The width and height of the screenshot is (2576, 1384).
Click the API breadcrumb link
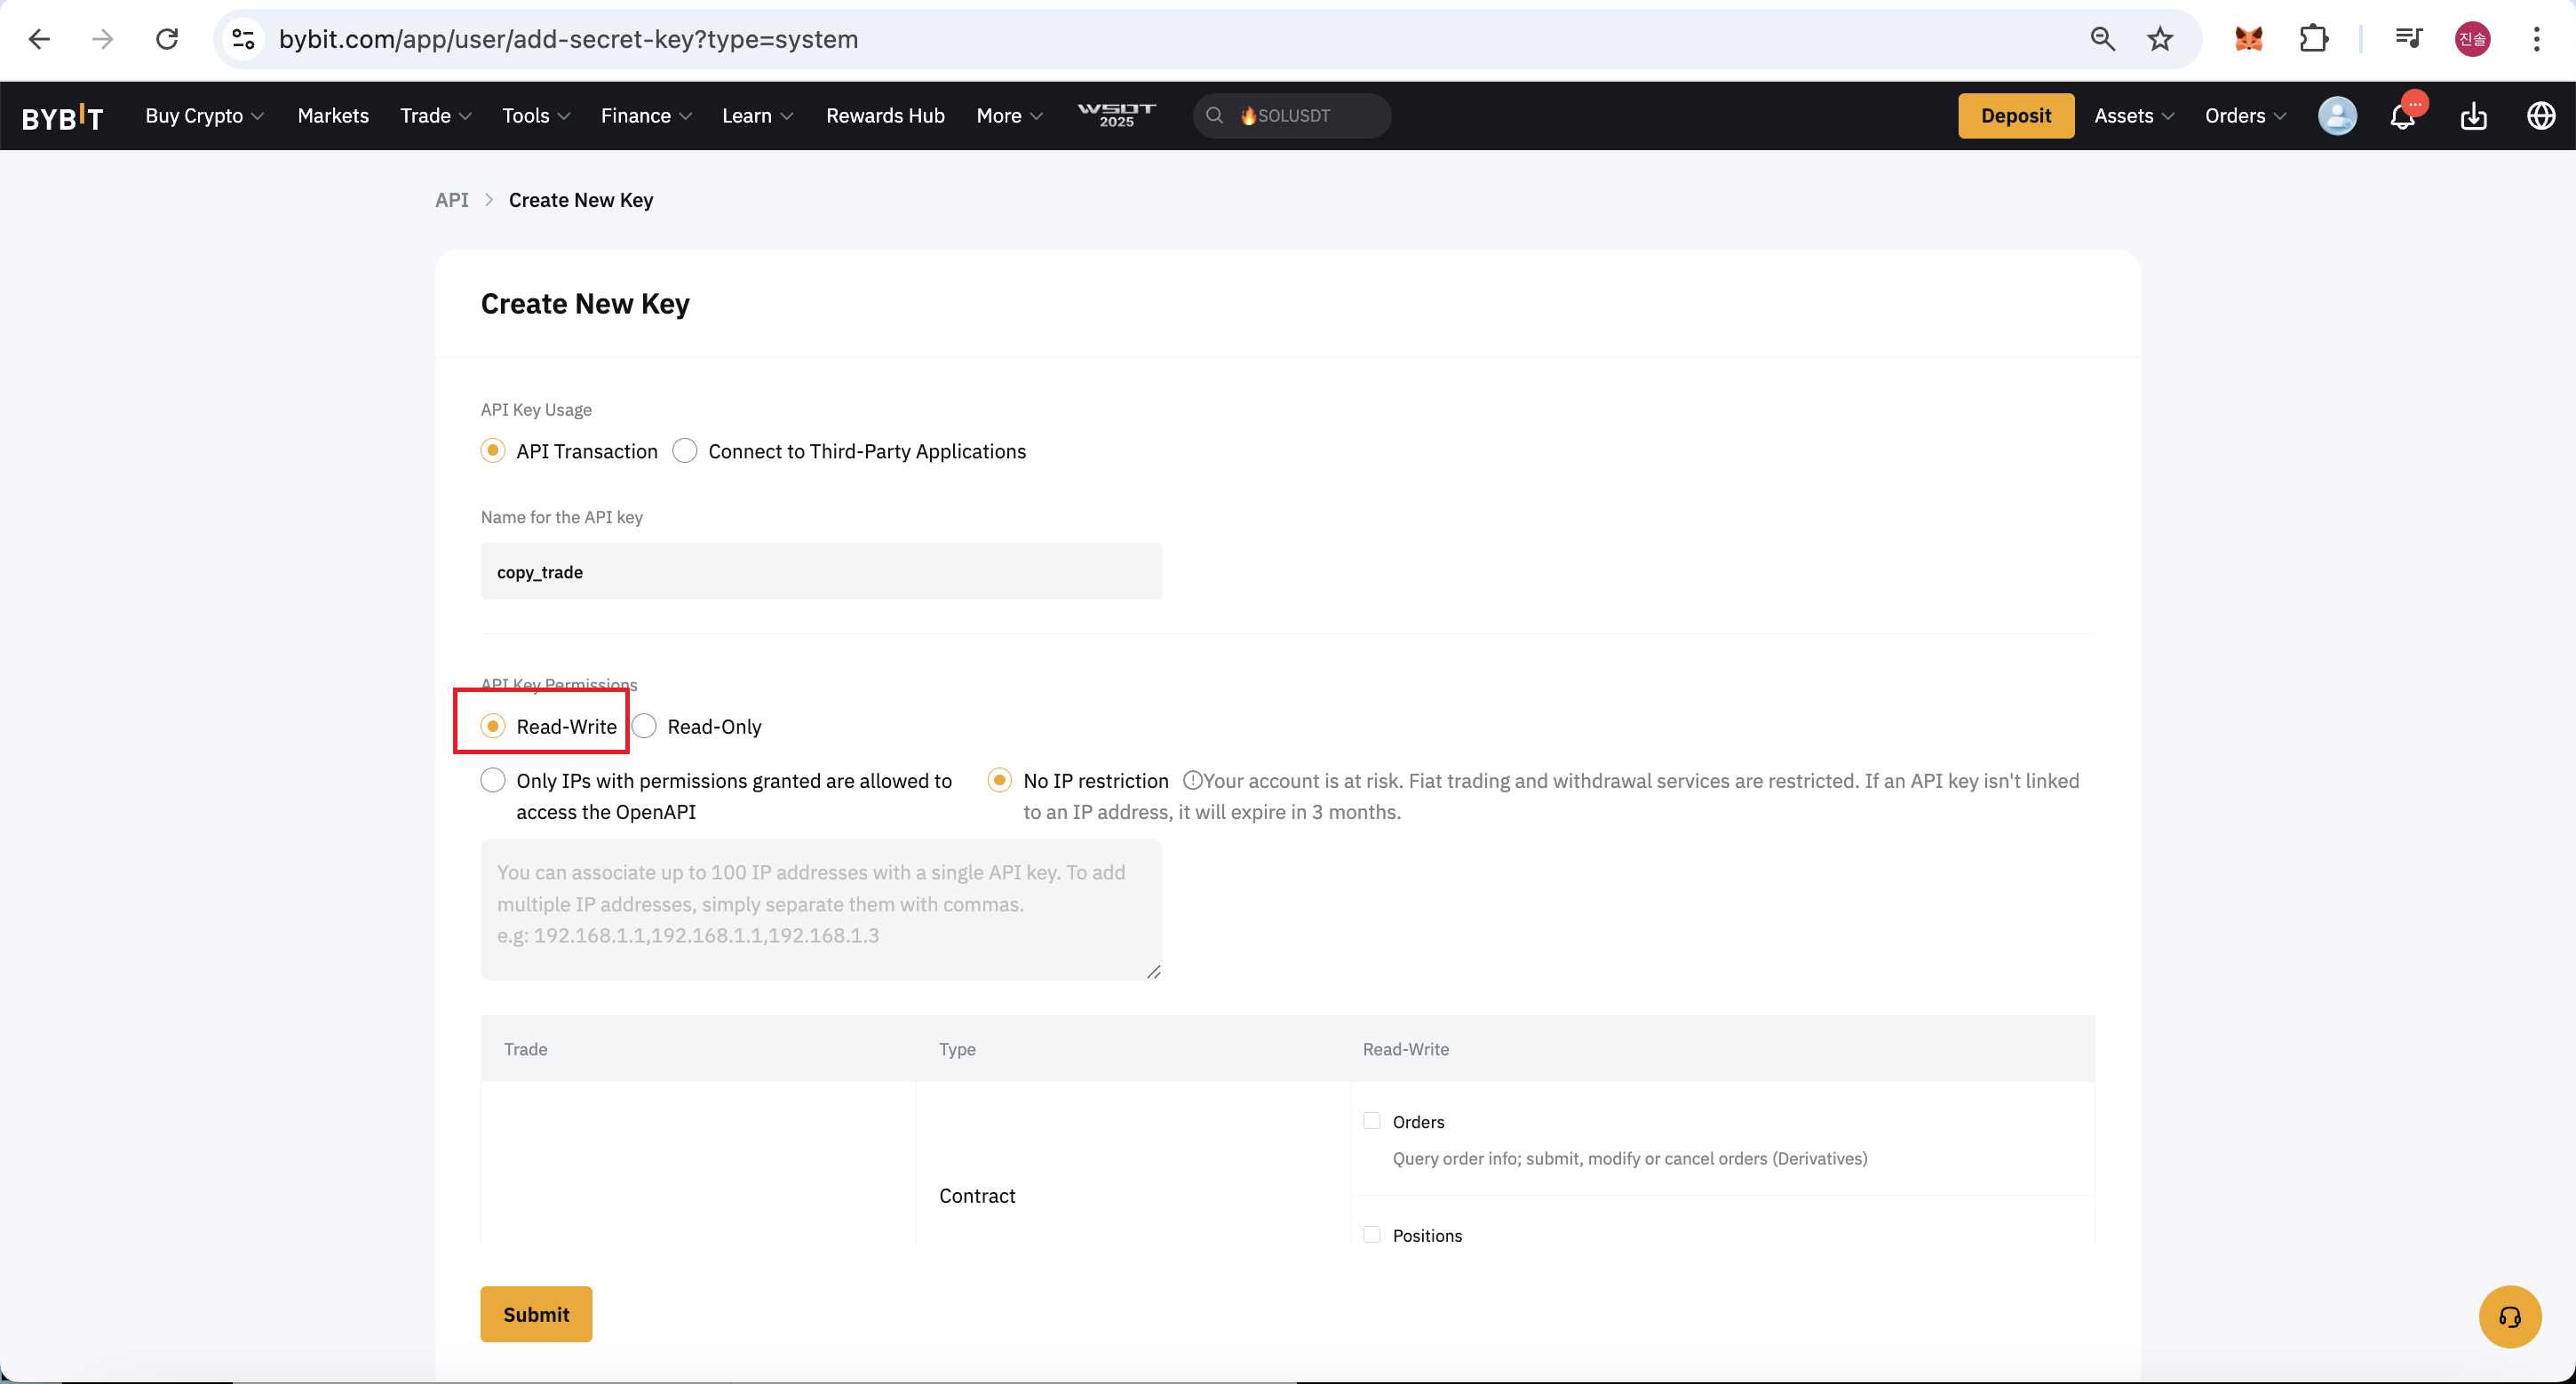[451, 200]
